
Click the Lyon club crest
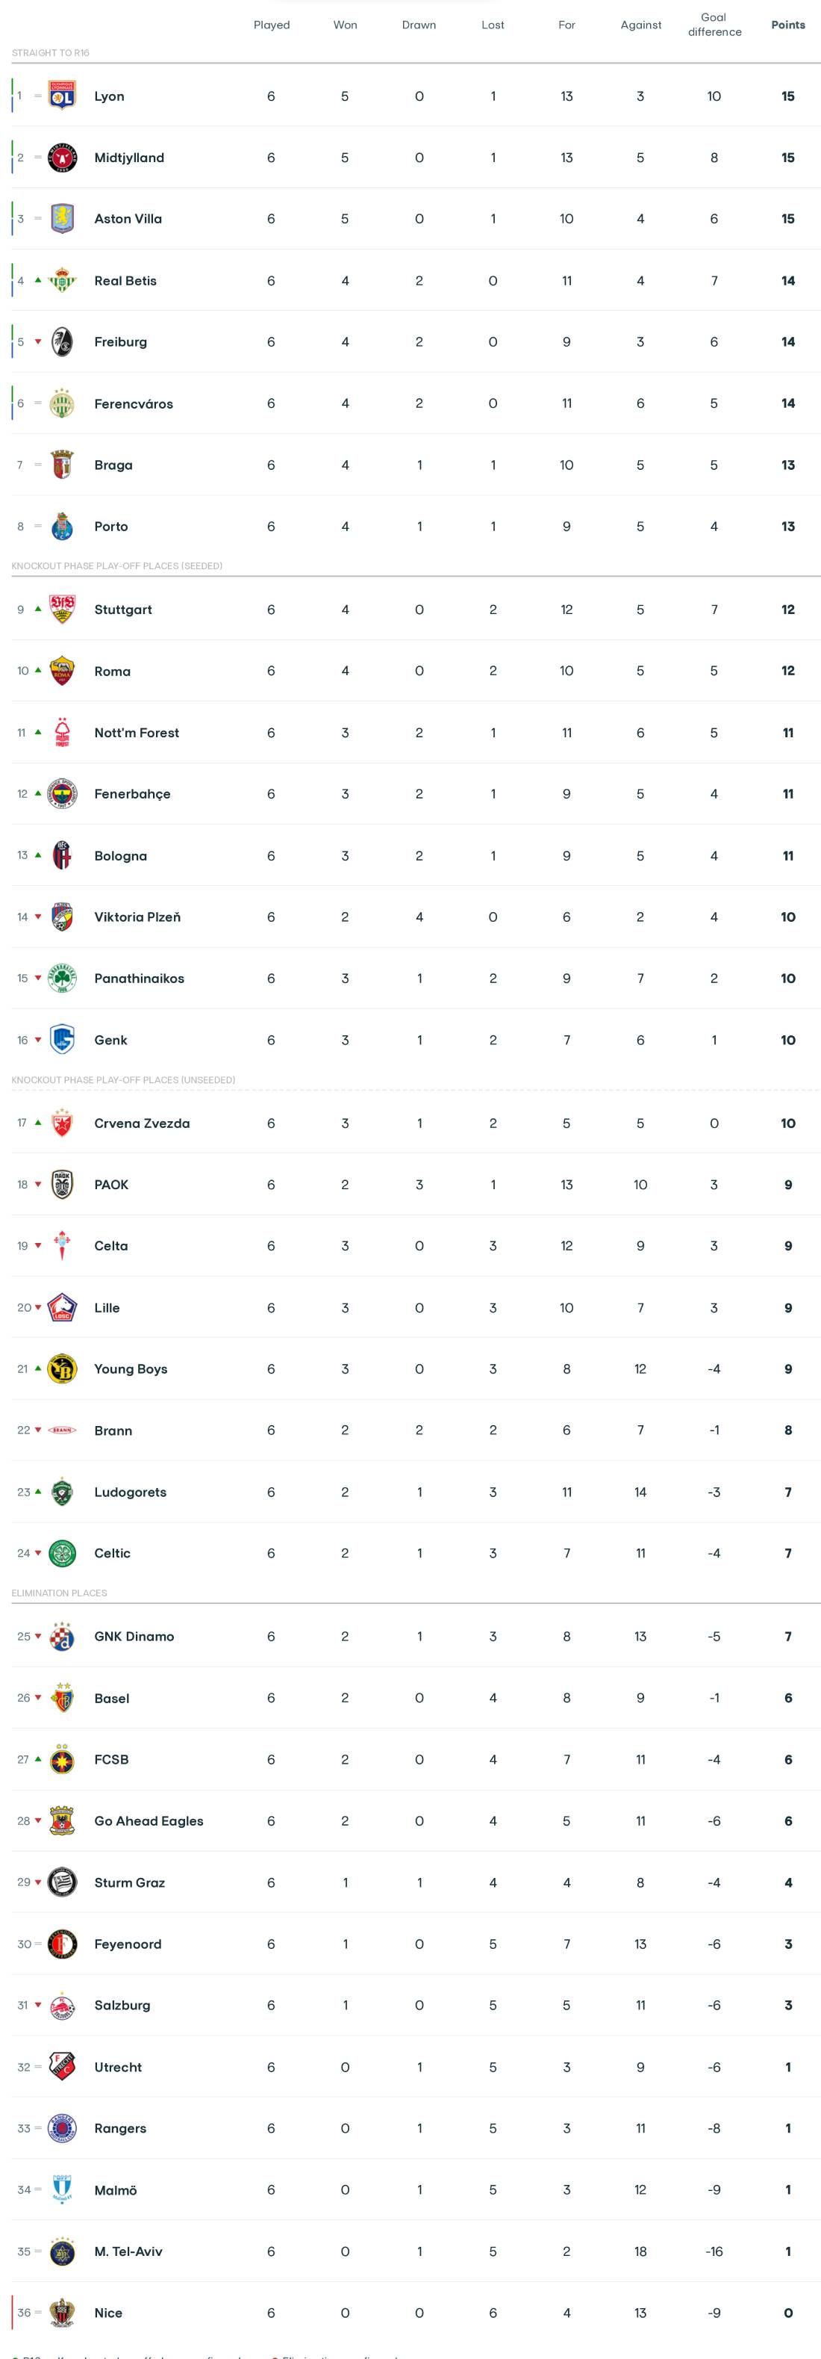[x=62, y=96]
